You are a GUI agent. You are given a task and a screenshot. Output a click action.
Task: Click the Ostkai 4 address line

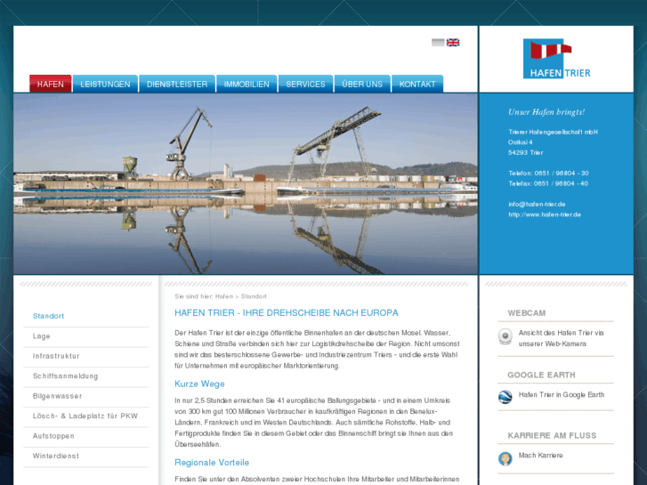521,142
